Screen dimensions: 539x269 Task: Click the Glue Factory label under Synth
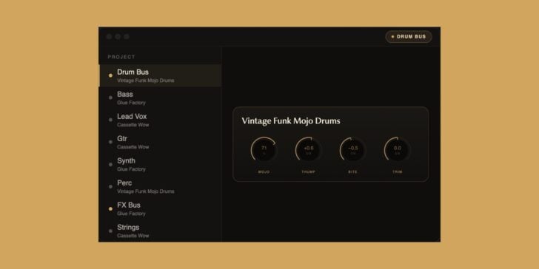131,169
